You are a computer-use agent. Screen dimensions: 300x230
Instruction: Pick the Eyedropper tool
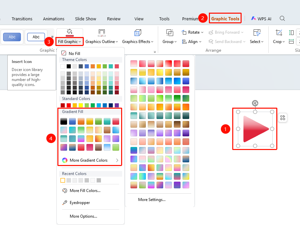pos(76,203)
